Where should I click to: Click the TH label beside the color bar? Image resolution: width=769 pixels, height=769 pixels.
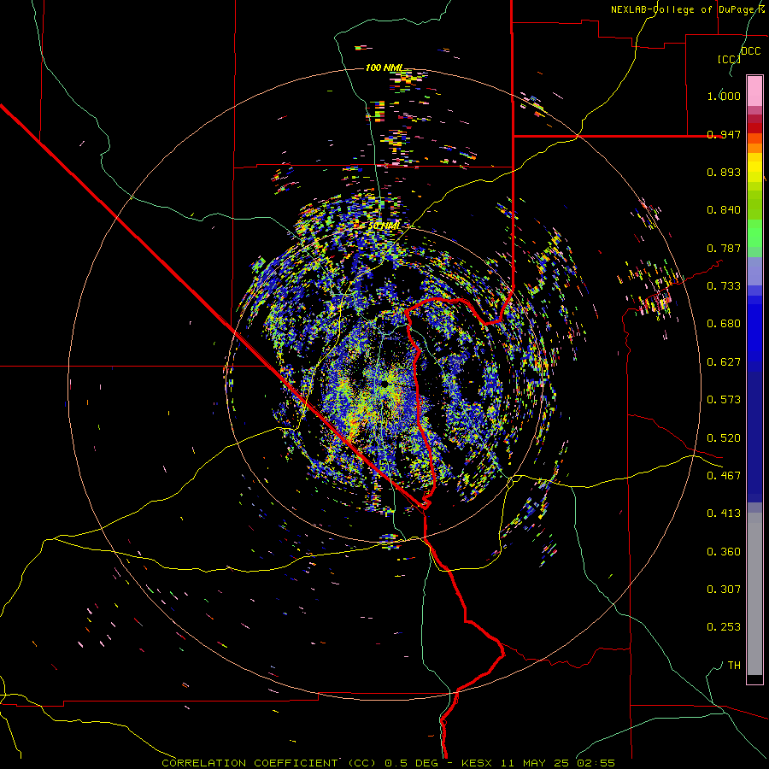click(734, 666)
